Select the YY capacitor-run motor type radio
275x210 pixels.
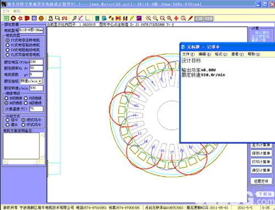[8, 40]
